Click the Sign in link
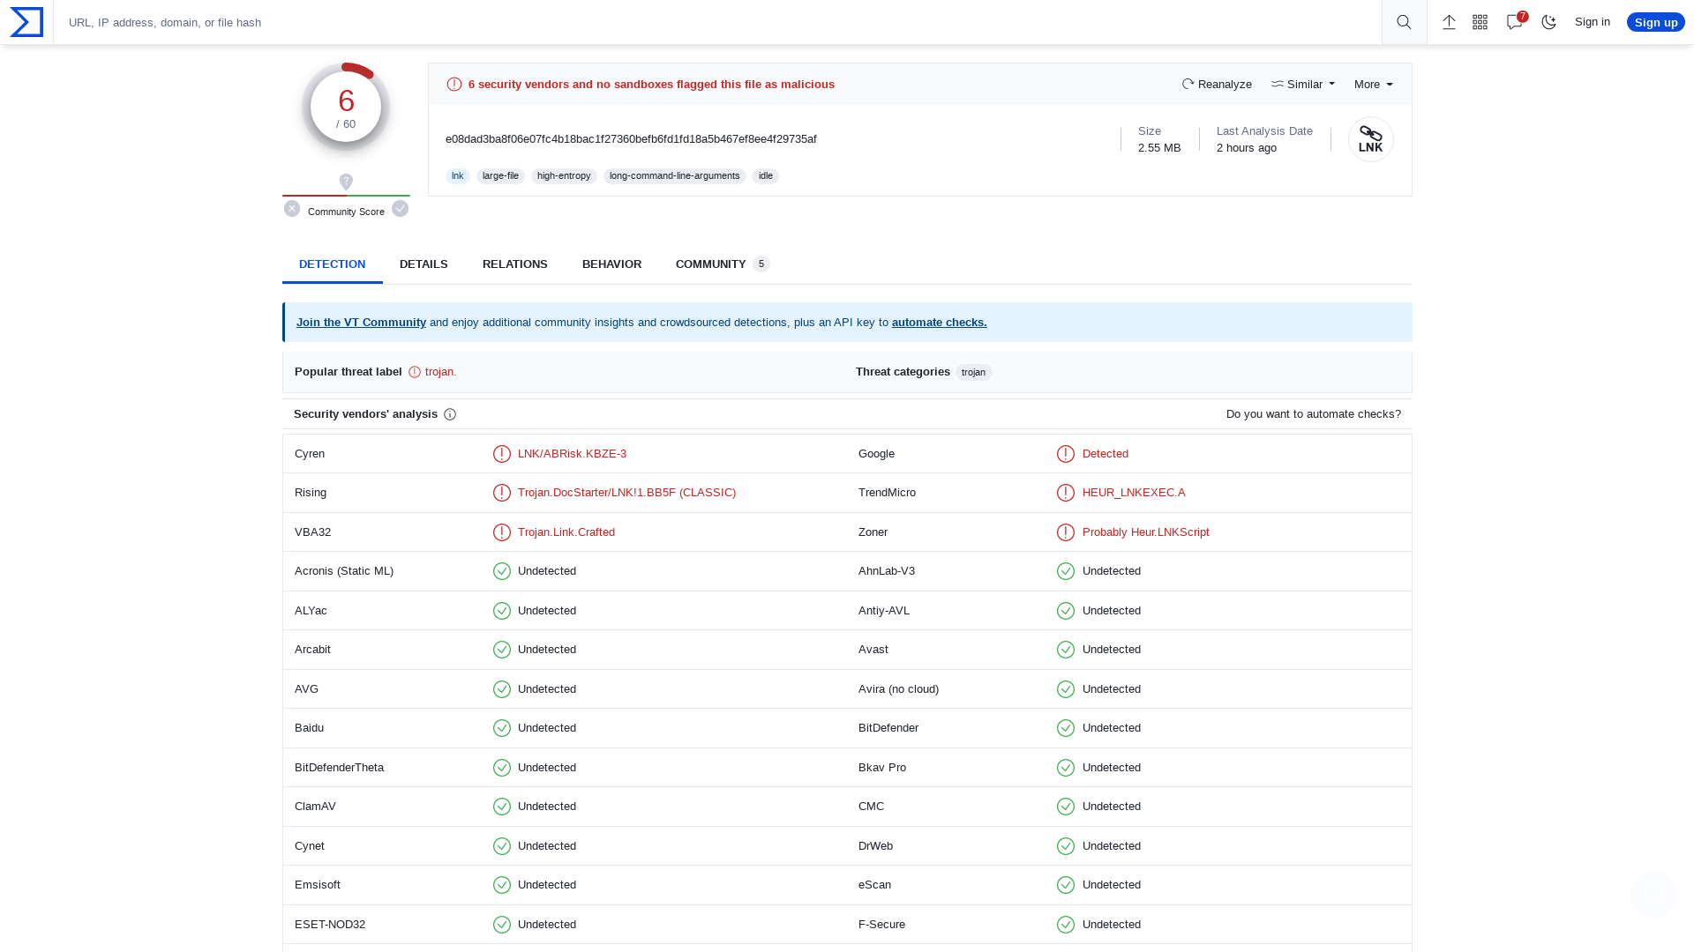Image resolution: width=1694 pixels, height=952 pixels. click(x=1593, y=22)
